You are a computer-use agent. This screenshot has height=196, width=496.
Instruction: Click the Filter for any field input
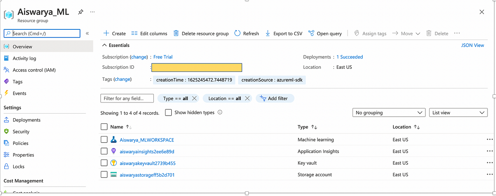(127, 99)
